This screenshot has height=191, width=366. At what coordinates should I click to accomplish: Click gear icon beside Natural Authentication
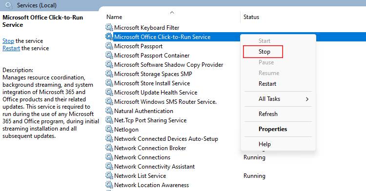pos(109,111)
